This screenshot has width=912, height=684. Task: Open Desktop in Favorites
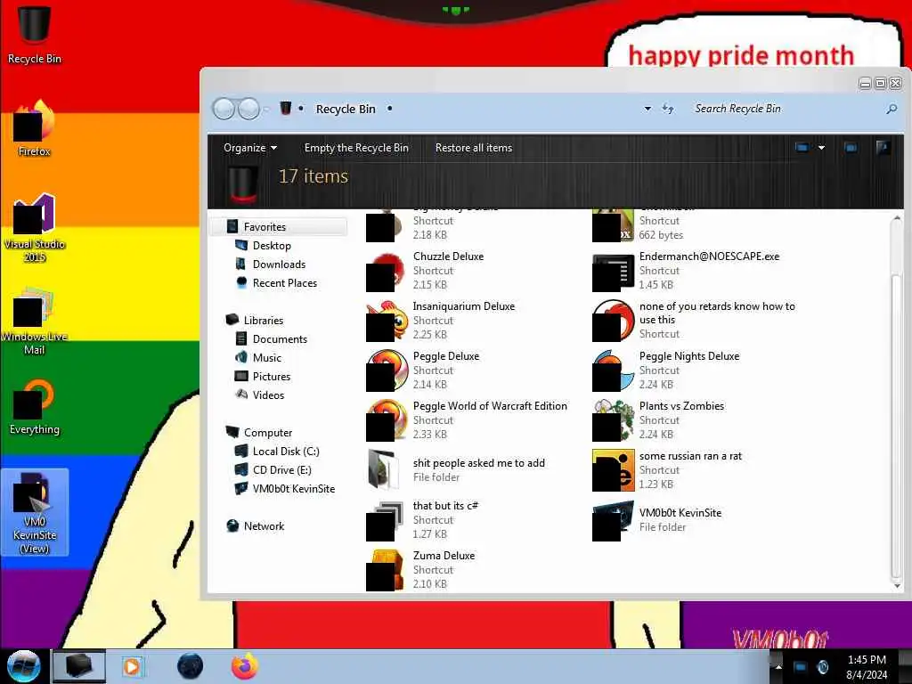pyautogui.click(x=271, y=246)
